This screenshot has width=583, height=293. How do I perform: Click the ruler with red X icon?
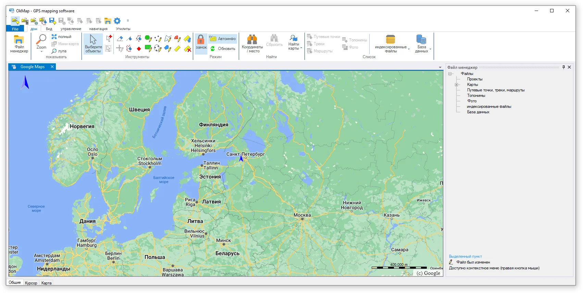(x=187, y=49)
